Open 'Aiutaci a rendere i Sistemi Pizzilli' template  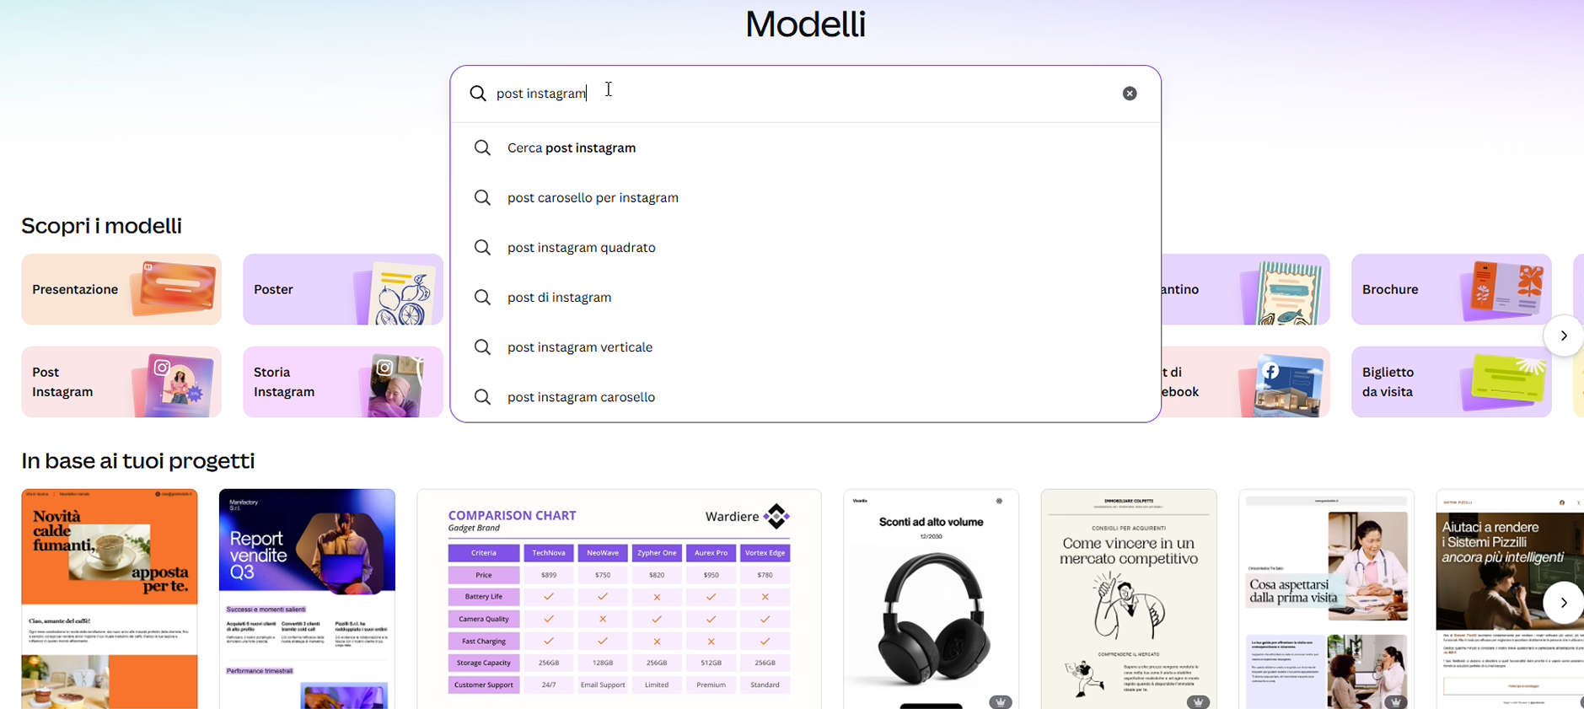coord(1510,599)
